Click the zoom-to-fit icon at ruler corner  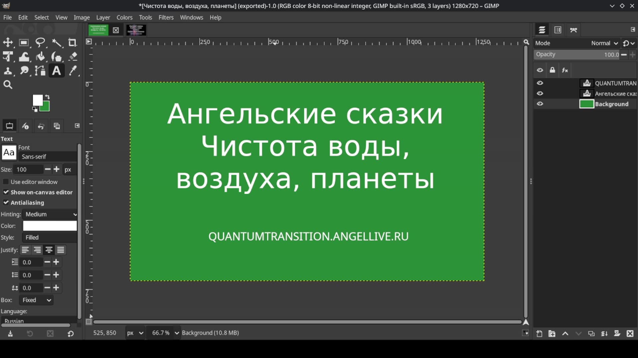pyautogui.click(x=526, y=42)
